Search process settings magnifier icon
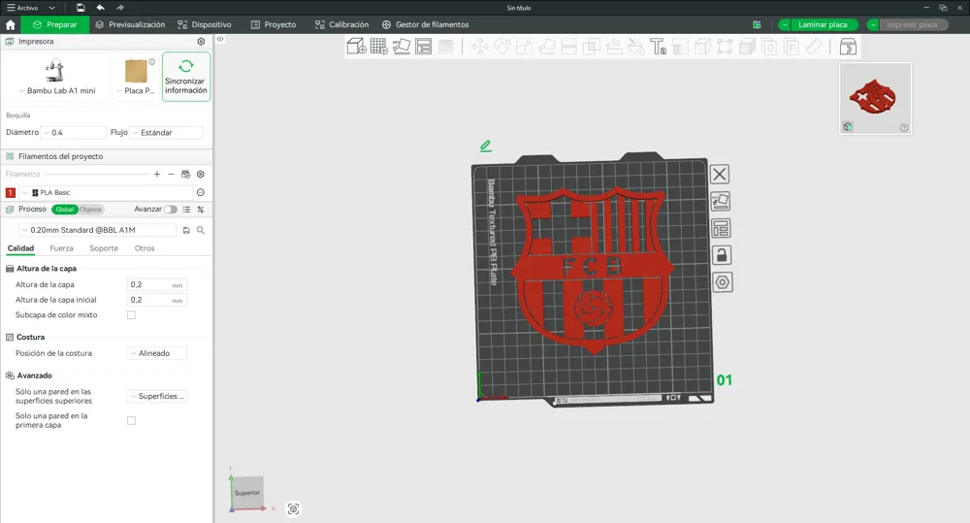The height and width of the screenshot is (523, 970). coord(201,230)
